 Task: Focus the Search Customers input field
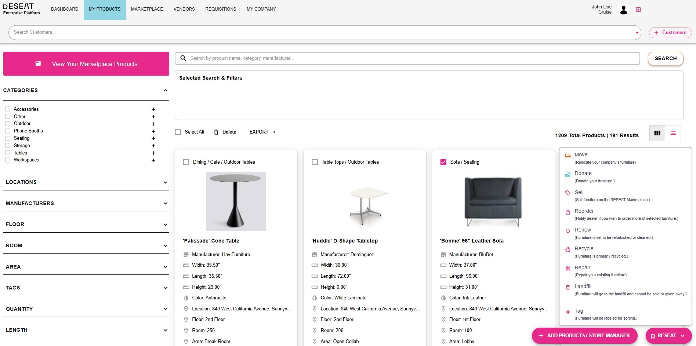319,32
